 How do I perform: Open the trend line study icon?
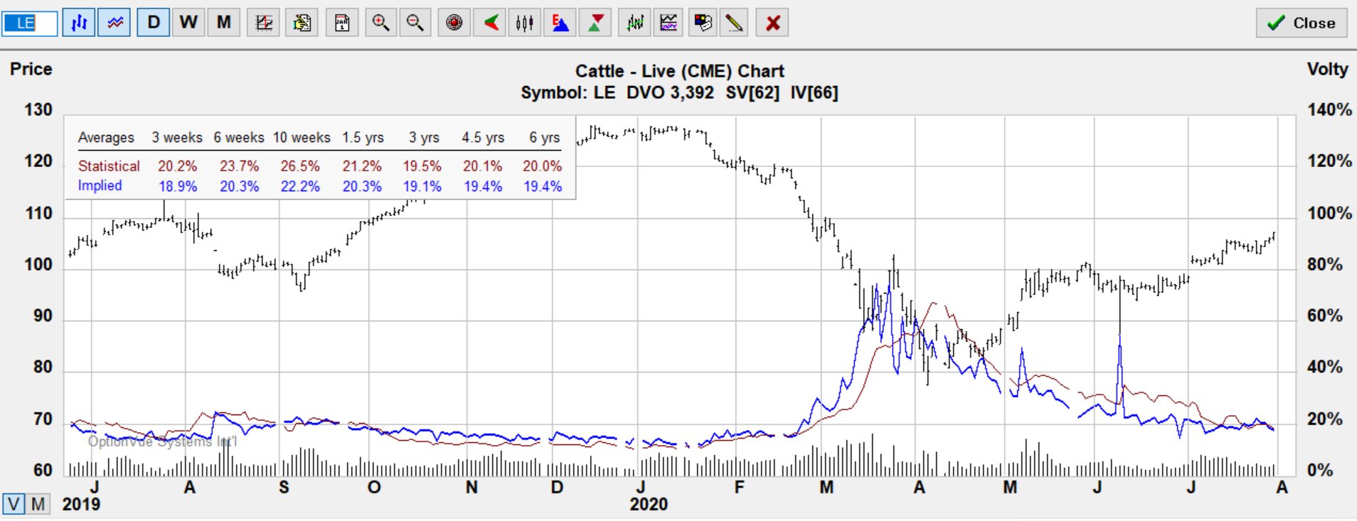click(x=634, y=23)
